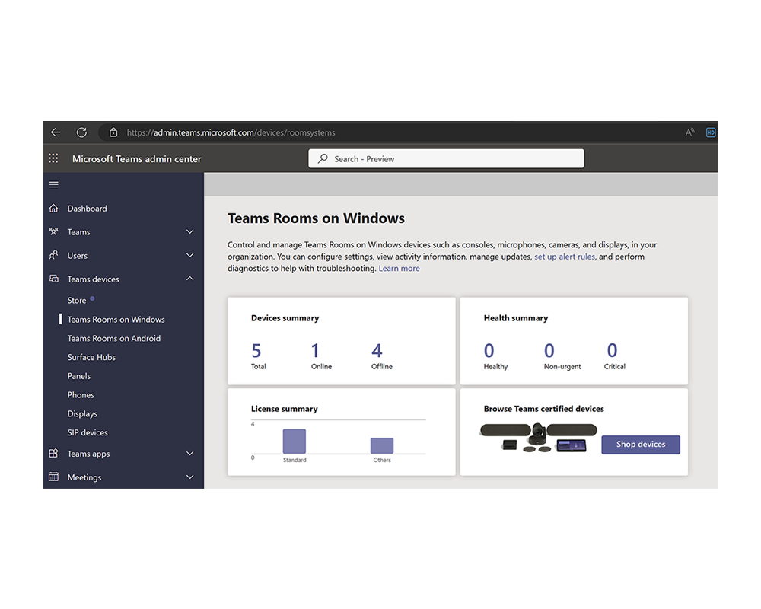This screenshot has width=761, height=609.
Task: Select Teams Rooms on Windows in the sidebar
Action: point(116,319)
